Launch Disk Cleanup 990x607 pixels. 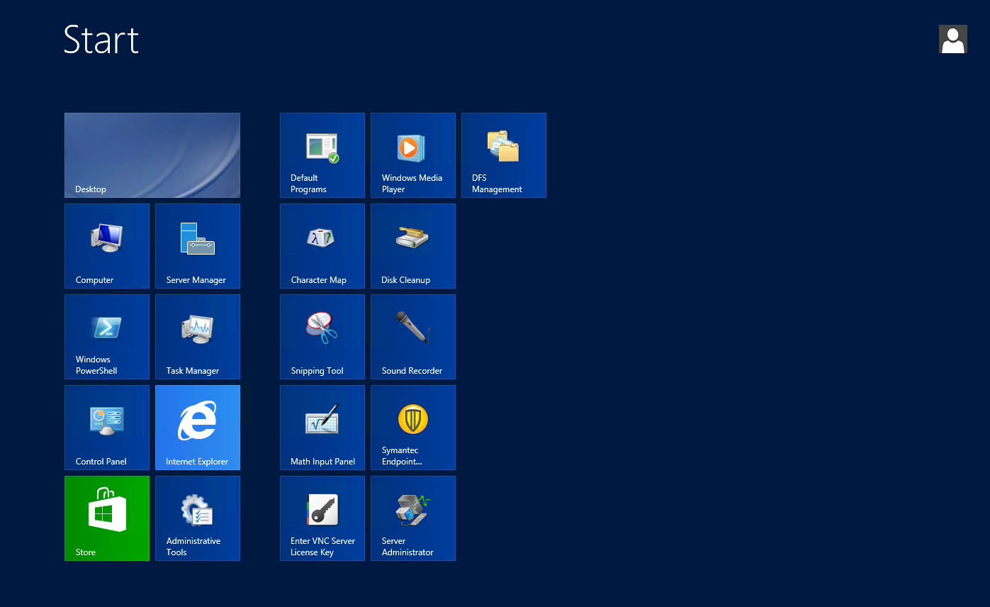pos(413,246)
